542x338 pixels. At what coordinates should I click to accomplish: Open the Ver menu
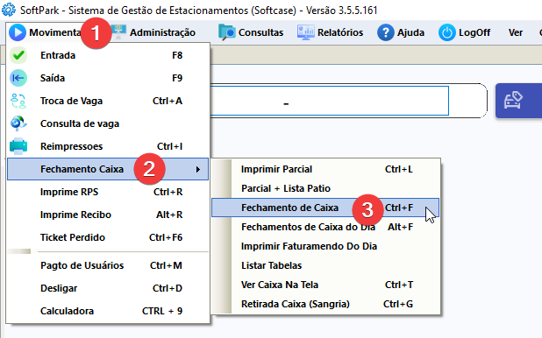pyautogui.click(x=516, y=32)
